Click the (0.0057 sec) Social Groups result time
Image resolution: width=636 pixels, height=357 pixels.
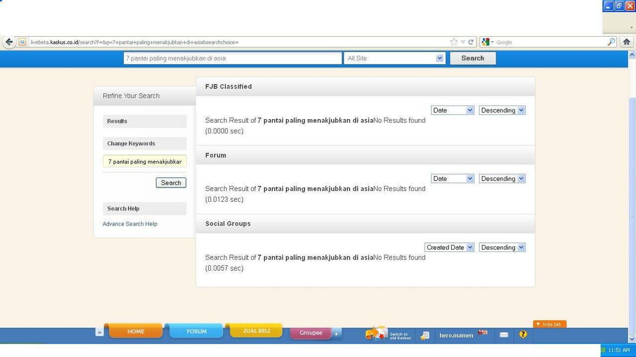pyautogui.click(x=224, y=268)
